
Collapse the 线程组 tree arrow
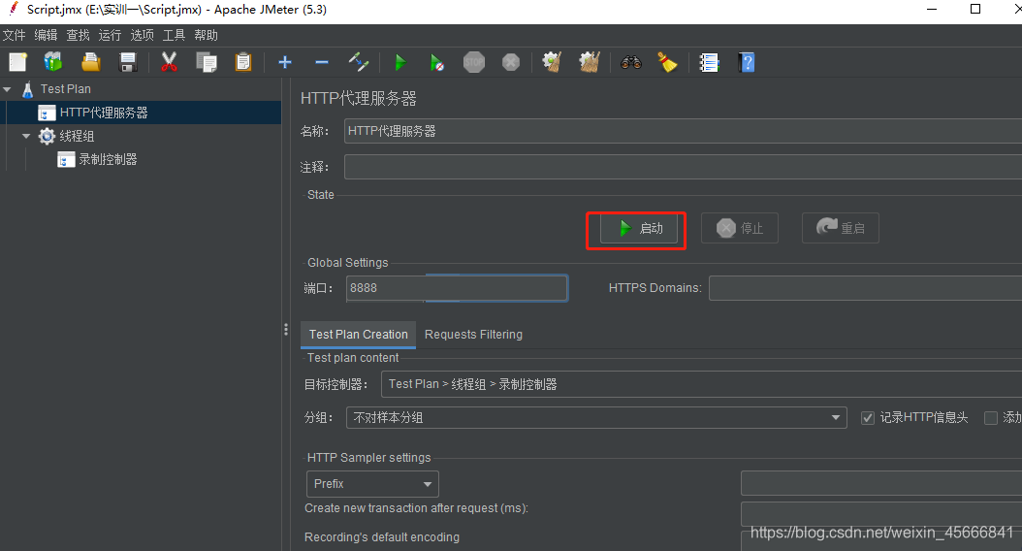click(26, 136)
